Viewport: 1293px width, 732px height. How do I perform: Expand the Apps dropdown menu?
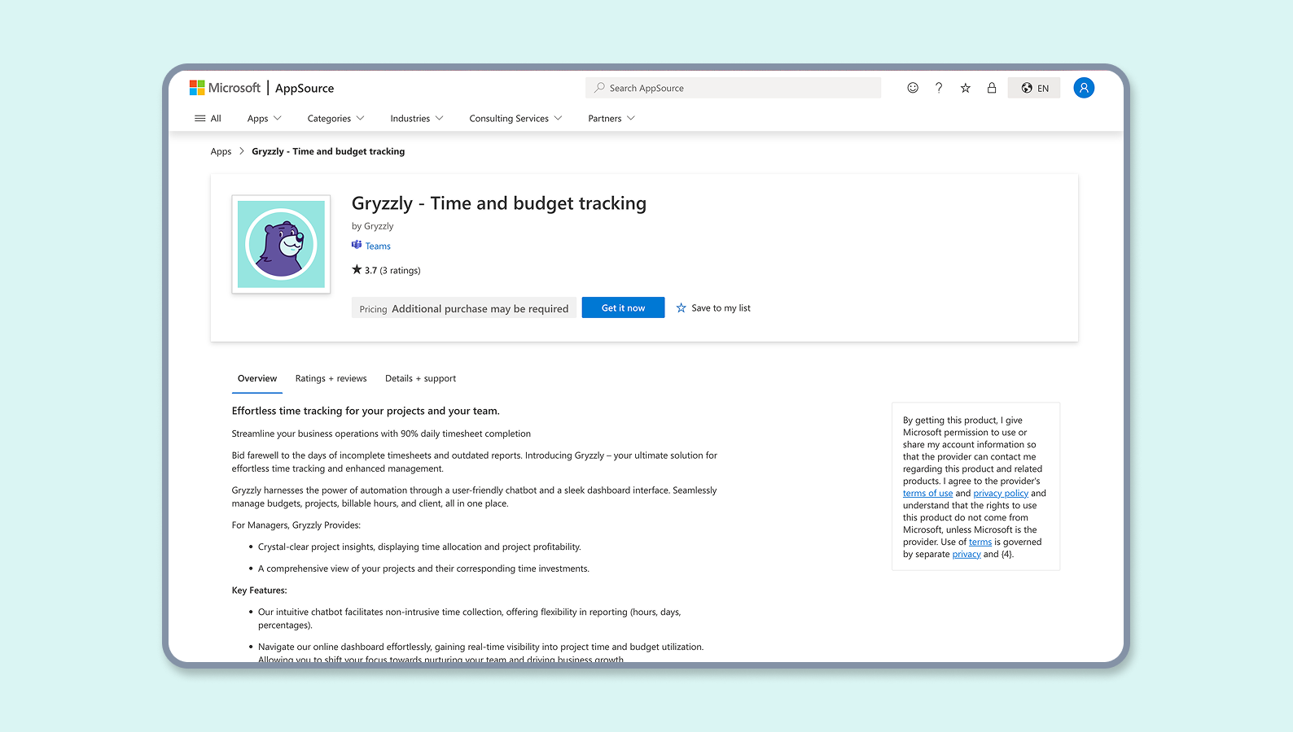coord(264,119)
